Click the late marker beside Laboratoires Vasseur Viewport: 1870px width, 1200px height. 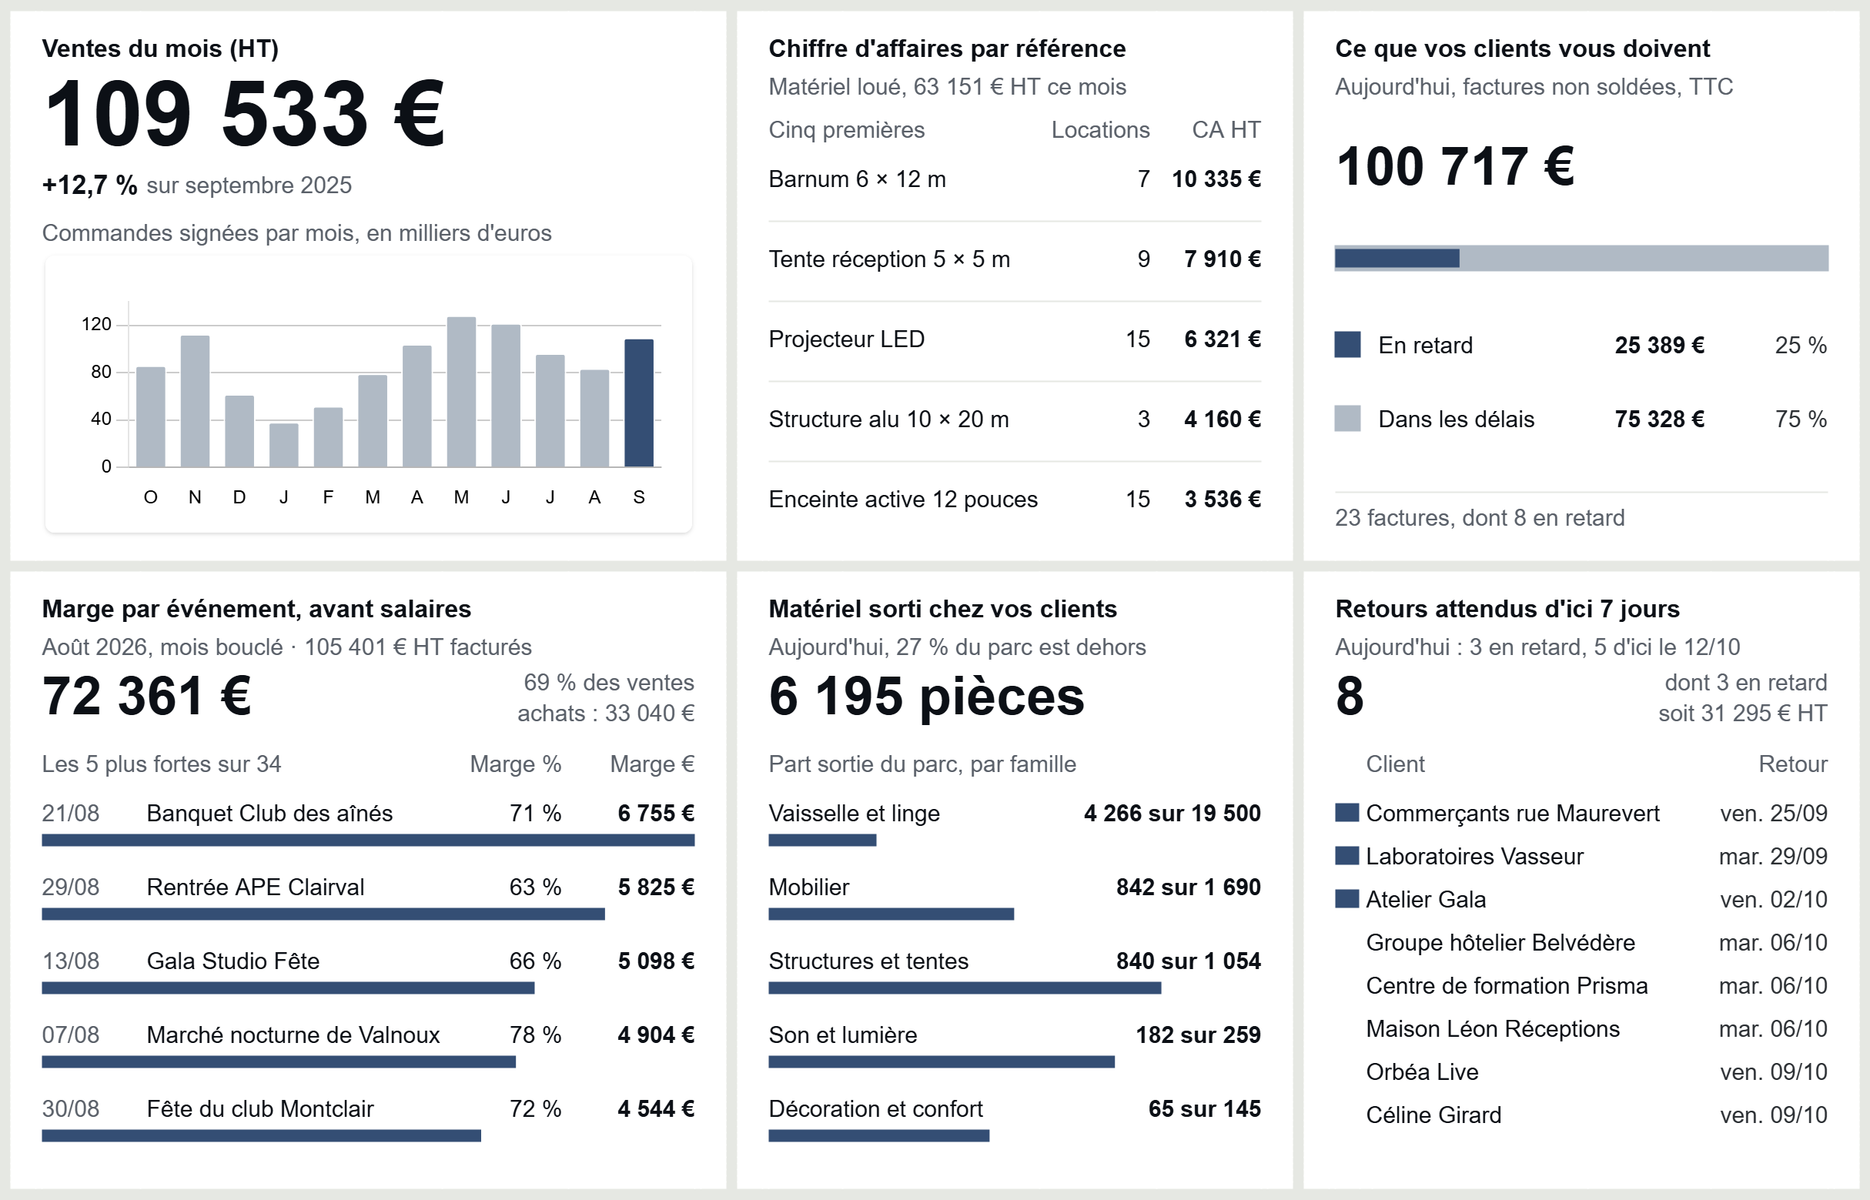point(1347,856)
